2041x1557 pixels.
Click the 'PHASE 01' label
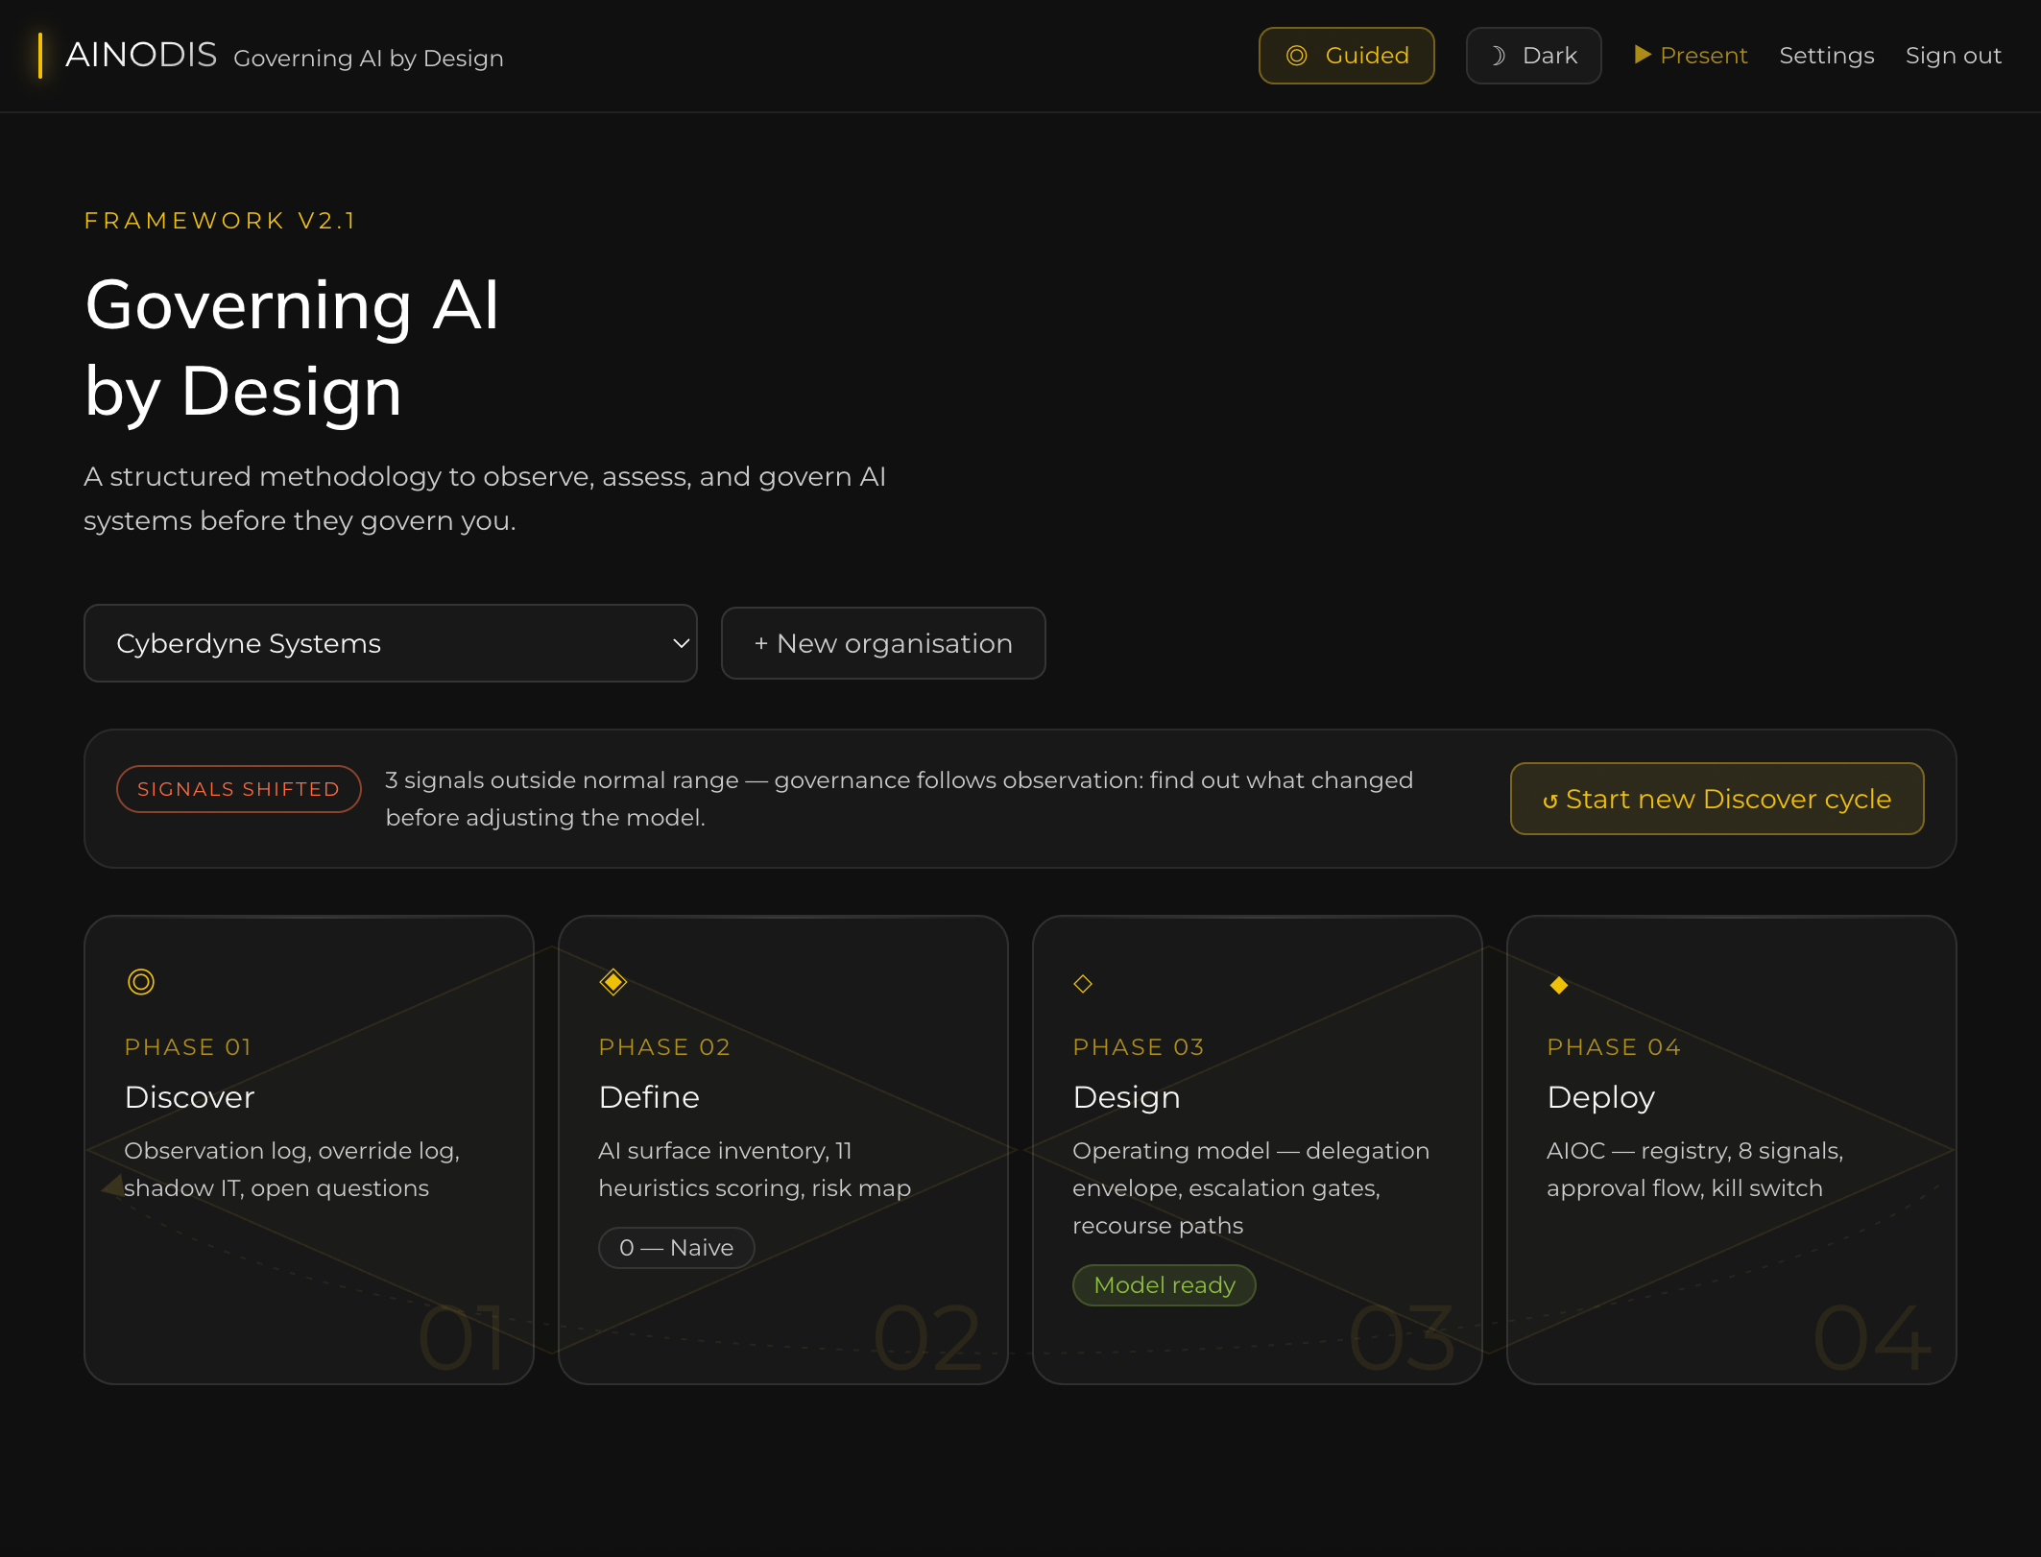(x=188, y=1047)
